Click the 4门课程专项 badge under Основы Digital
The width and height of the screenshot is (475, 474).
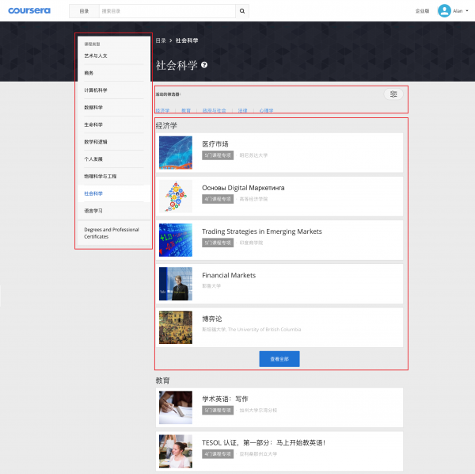(x=218, y=199)
